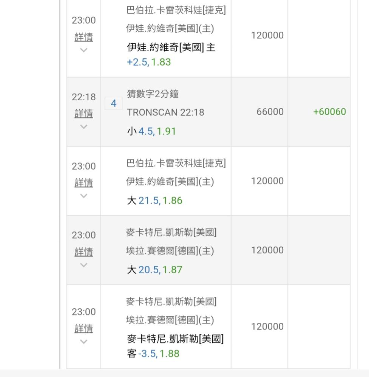Open 詳情 for the 客 -3.5, 1.88 bet
This screenshot has height=377, width=369.
[84, 328]
